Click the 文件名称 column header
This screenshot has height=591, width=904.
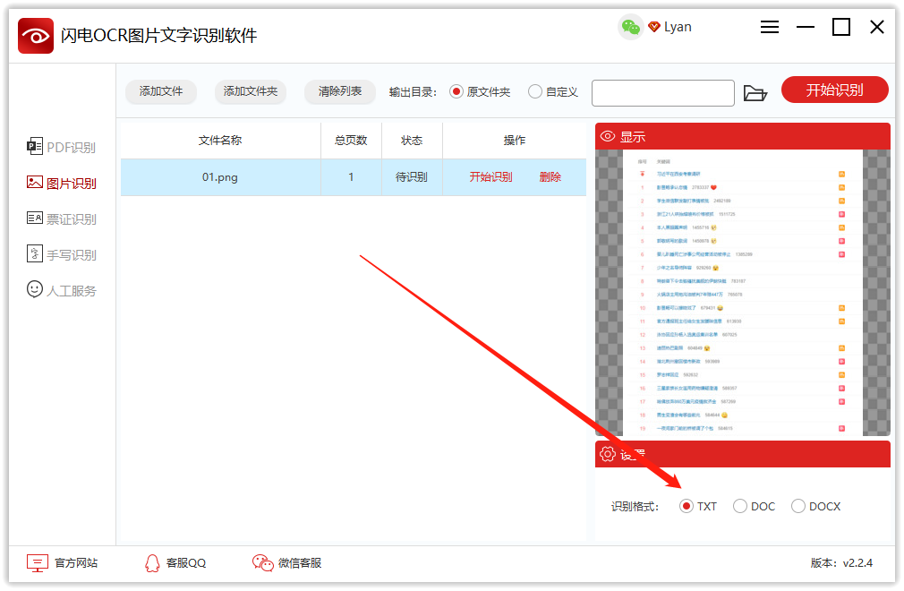tap(220, 140)
